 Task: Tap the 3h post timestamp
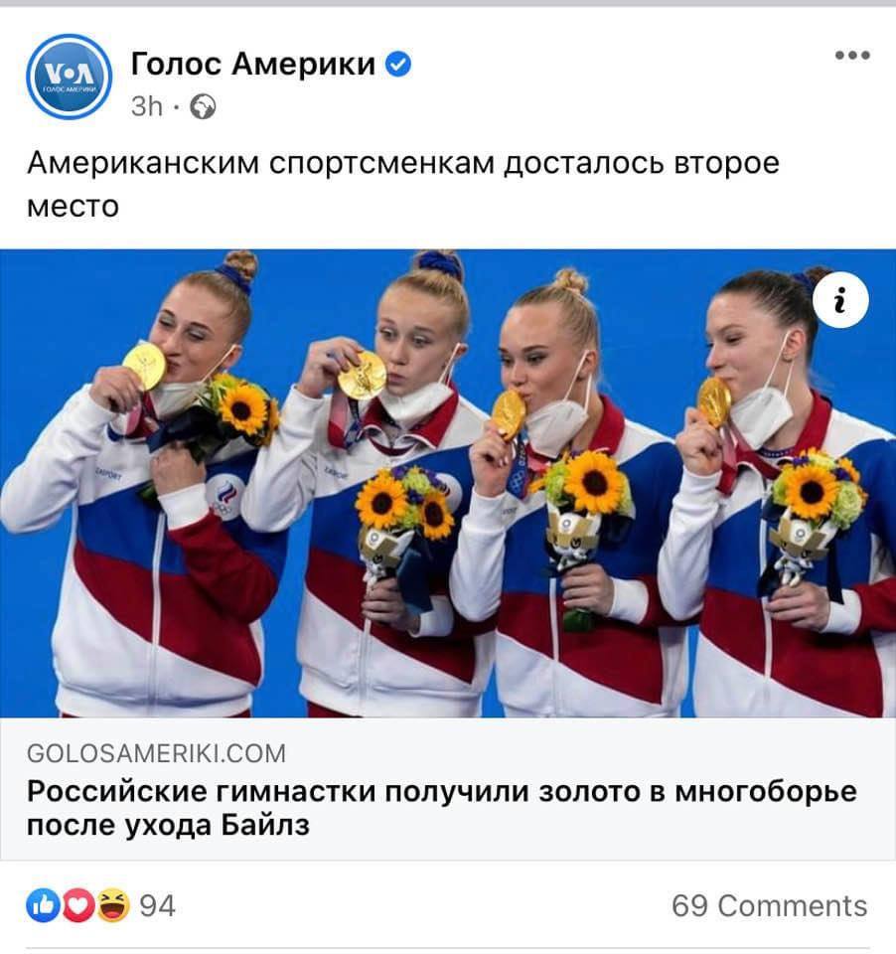coord(147,107)
